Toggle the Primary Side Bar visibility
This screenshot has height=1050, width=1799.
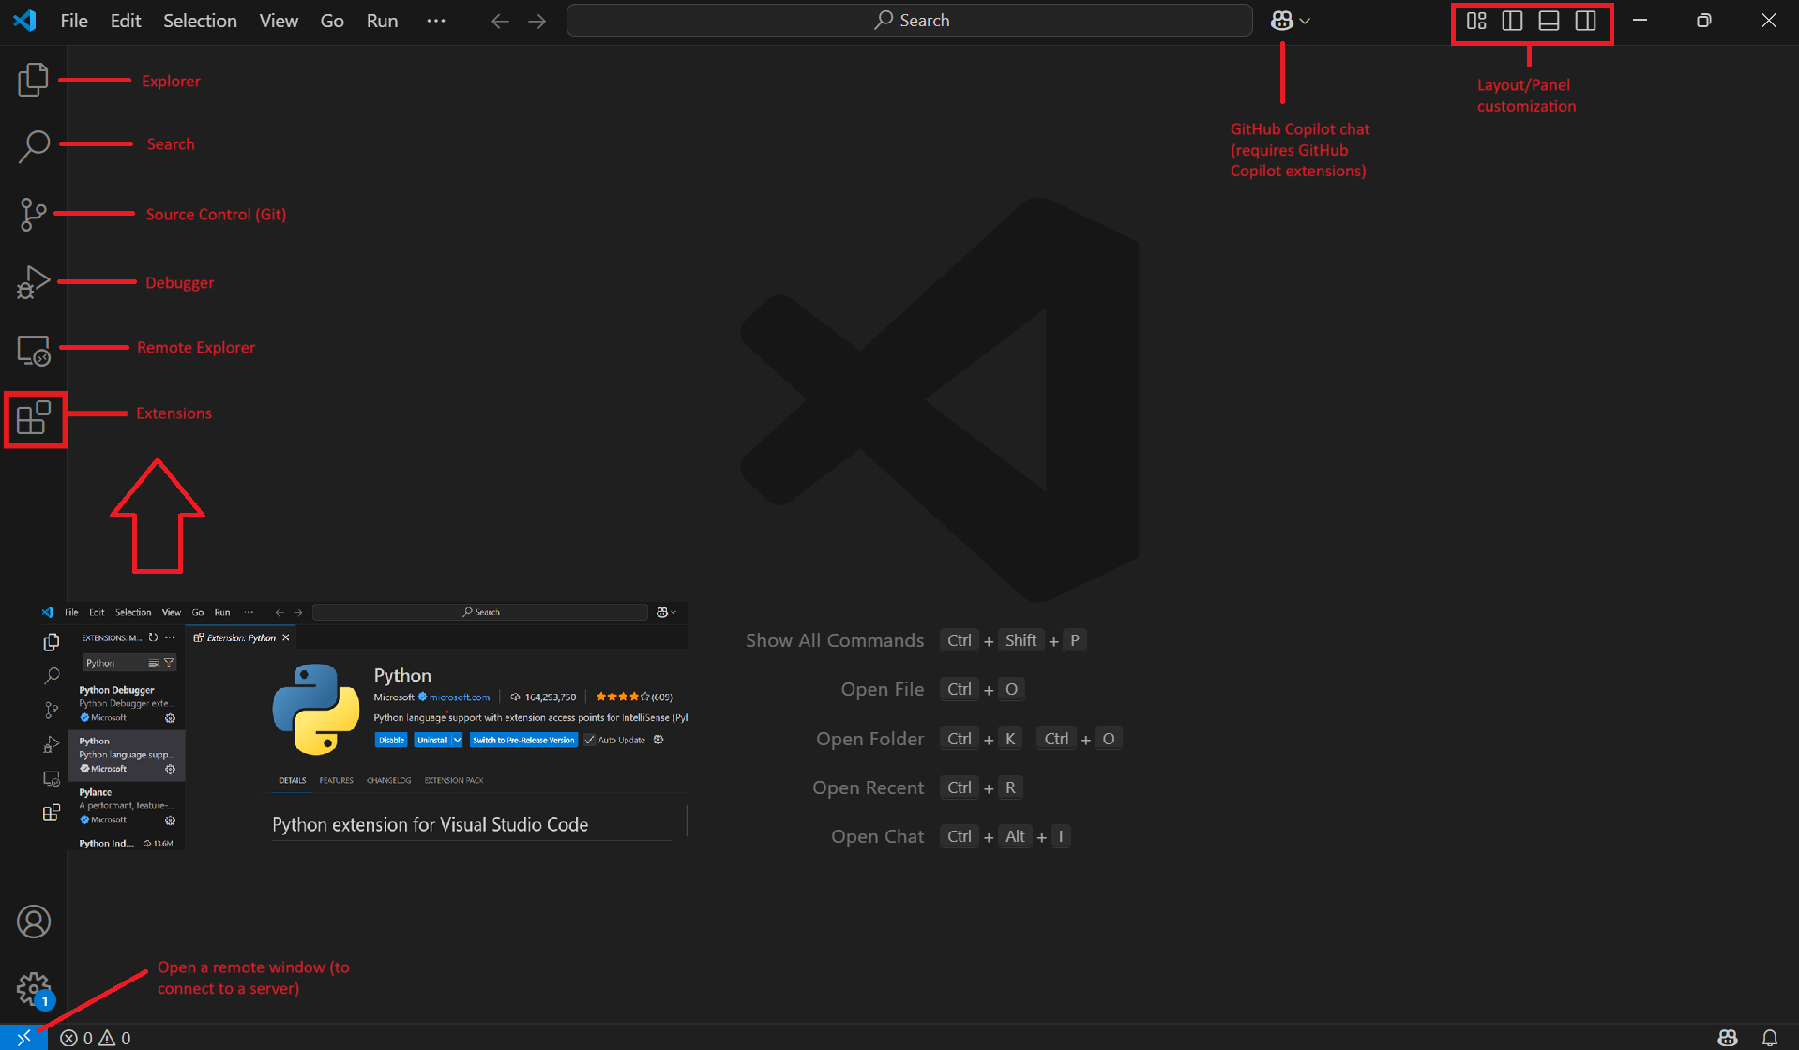(x=1512, y=20)
